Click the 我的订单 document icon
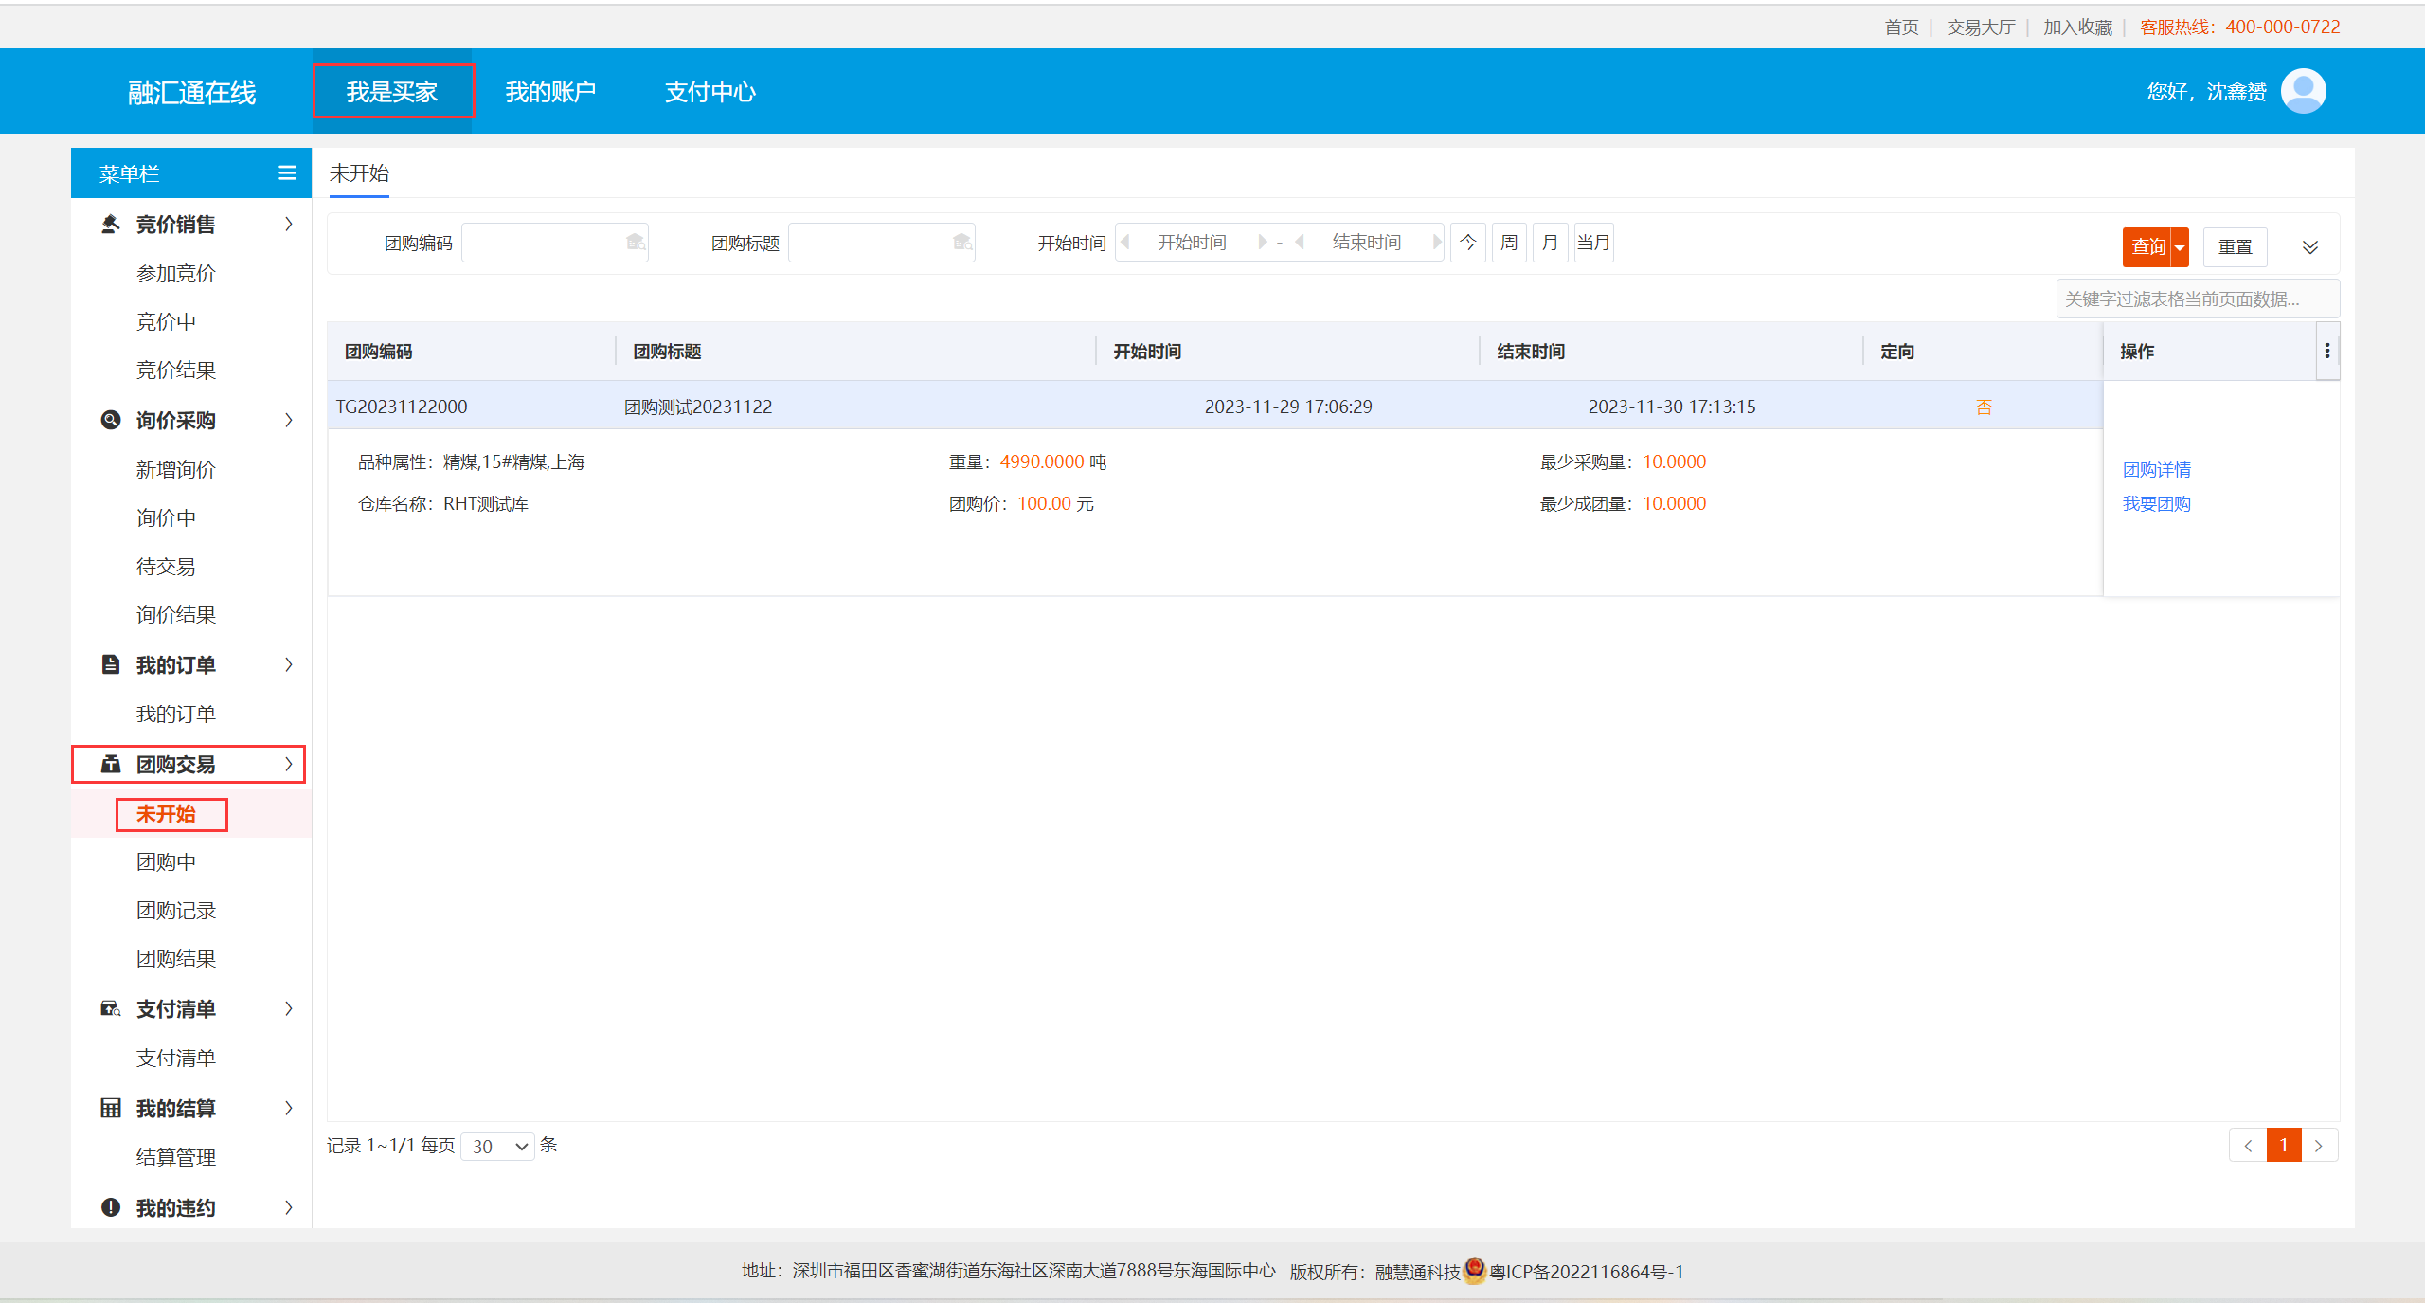This screenshot has height=1303, width=2425. tap(111, 664)
